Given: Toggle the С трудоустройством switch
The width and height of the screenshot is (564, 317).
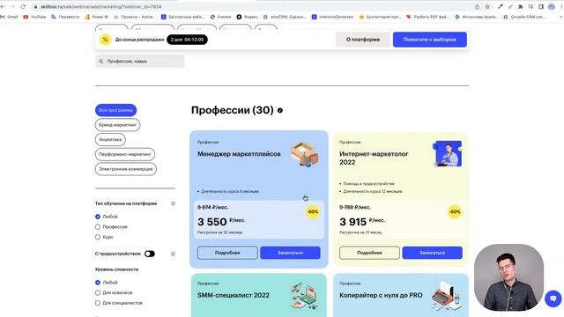Looking at the screenshot, I should [150, 254].
